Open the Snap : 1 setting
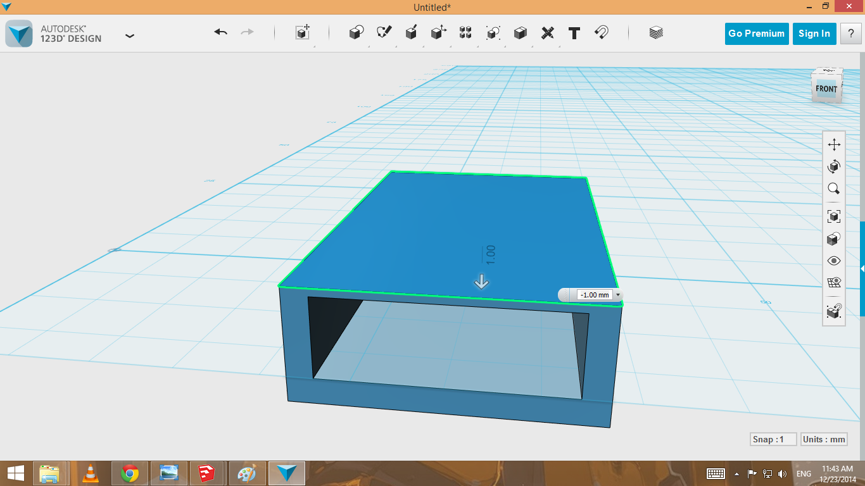The image size is (865, 486). tap(773, 439)
